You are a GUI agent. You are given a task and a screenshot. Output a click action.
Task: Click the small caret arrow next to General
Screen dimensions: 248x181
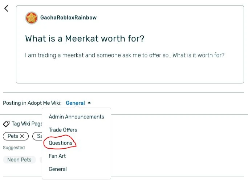pos(89,103)
